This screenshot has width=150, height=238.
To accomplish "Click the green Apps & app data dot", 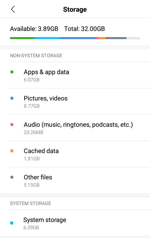I will coord(12,72).
